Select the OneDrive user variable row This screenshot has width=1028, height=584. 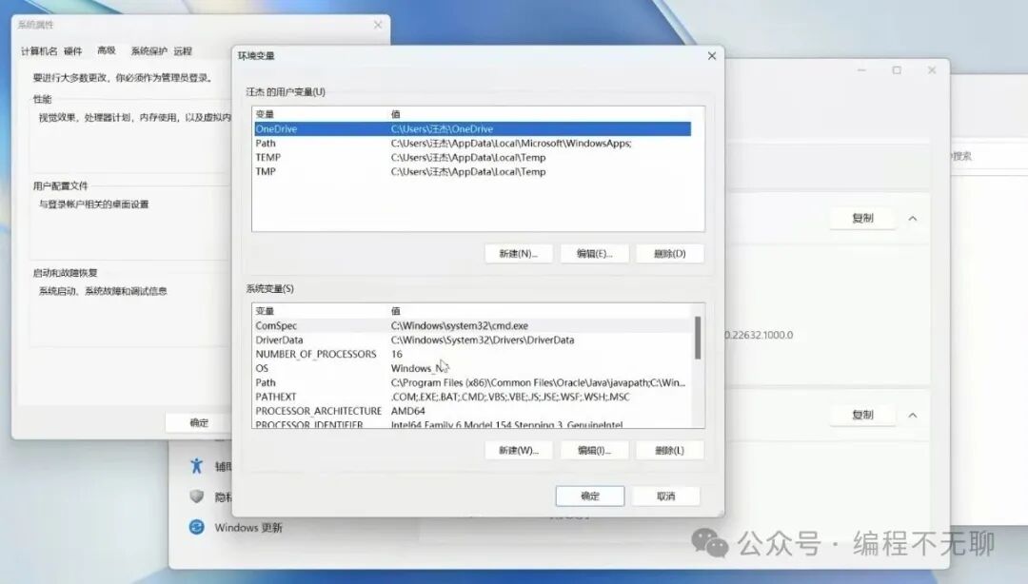(472, 129)
